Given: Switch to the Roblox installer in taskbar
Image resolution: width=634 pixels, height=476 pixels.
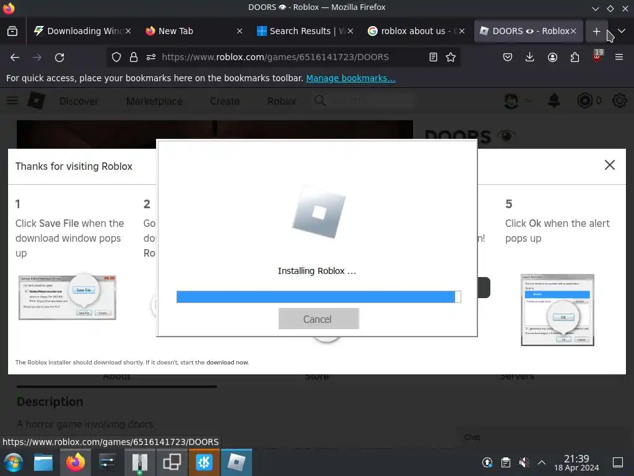Looking at the screenshot, I should click(237, 462).
